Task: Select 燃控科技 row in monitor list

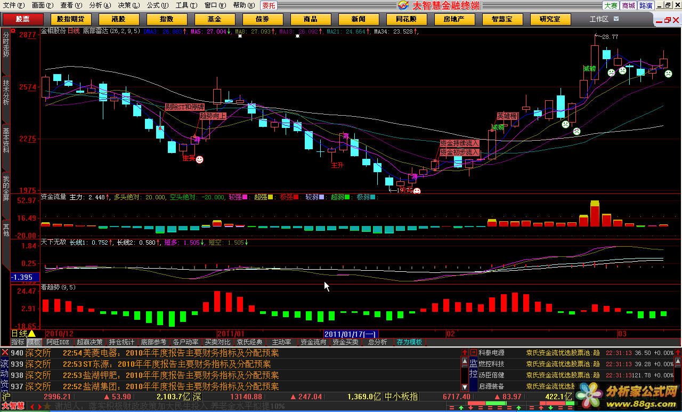Action: (x=575, y=364)
